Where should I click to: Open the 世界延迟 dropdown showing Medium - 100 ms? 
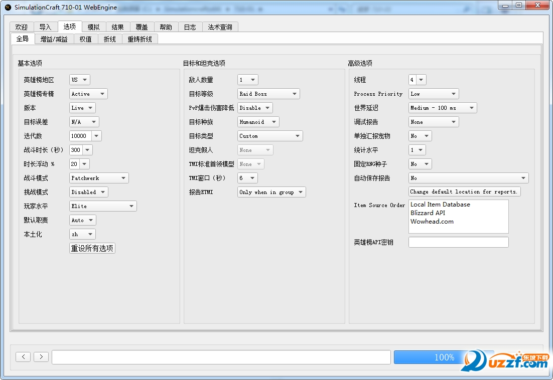click(x=442, y=107)
